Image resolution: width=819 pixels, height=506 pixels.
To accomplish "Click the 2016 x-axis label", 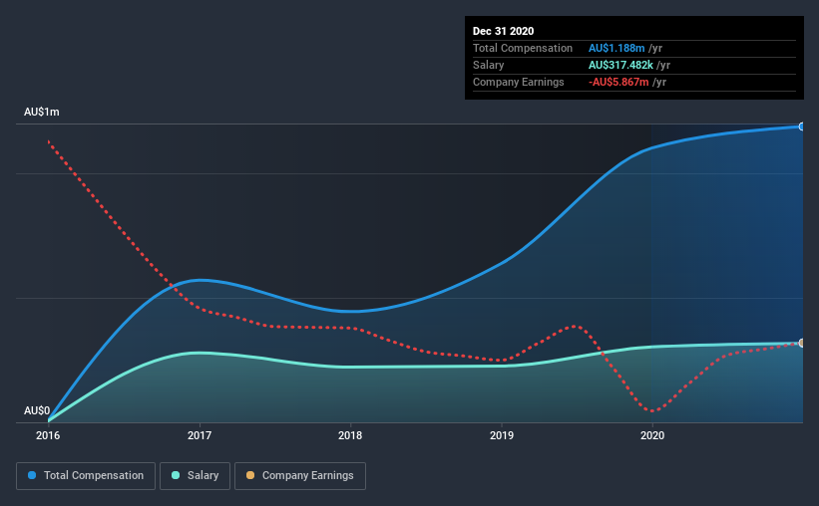I will click(48, 435).
